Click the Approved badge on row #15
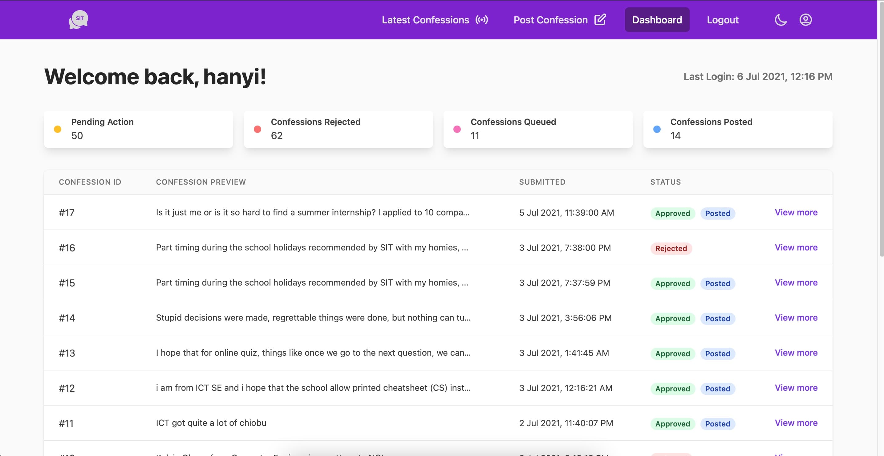The height and width of the screenshot is (456, 884). [672, 284]
